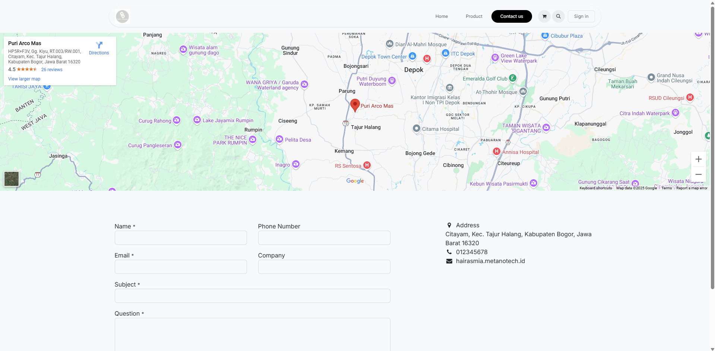Click RSUD Cileungsi hospital marker
This screenshot has width=715, height=351.
pyautogui.click(x=690, y=97)
